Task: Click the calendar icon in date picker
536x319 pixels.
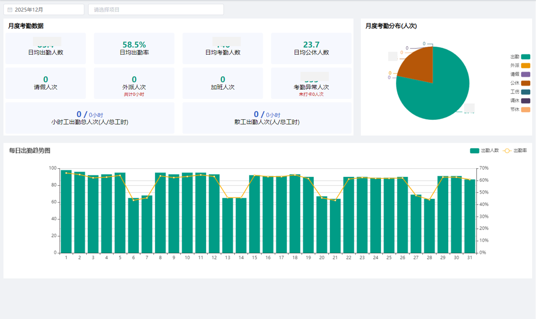Action: pyautogui.click(x=10, y=10)
